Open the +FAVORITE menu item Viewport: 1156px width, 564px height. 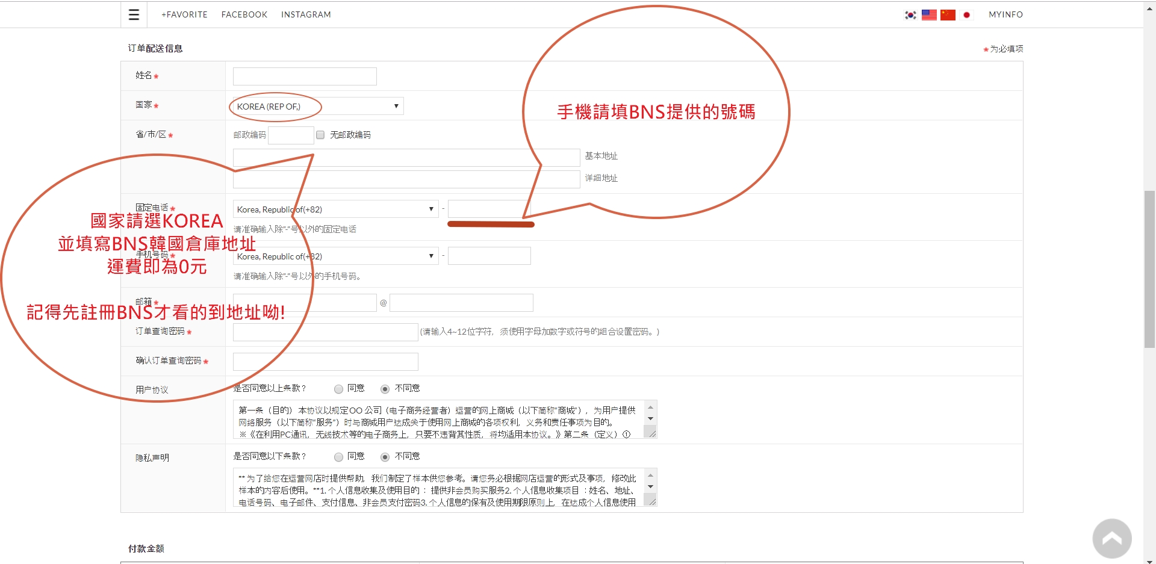[184, 14]
